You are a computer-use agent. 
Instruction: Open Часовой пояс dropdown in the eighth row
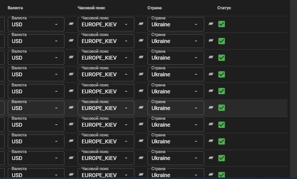[x=106, y=141]
